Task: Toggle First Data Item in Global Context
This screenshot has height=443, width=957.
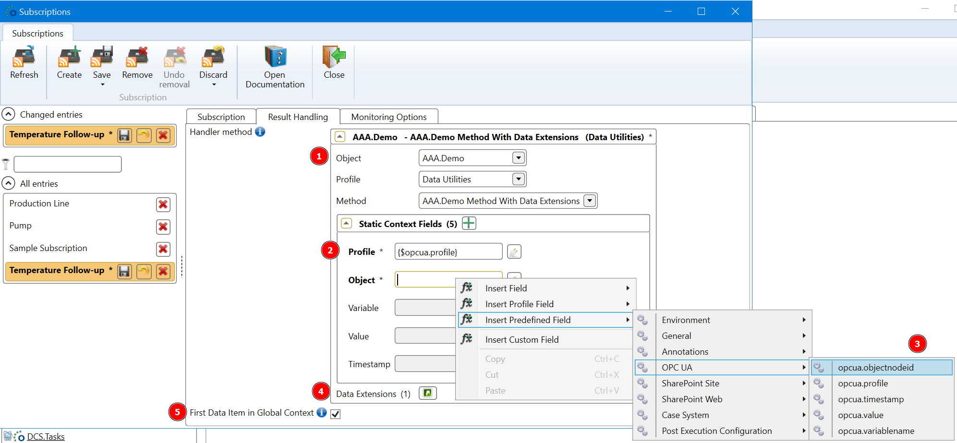Action: coord(336,414)
